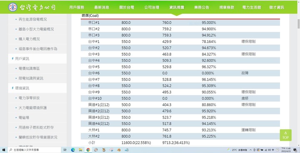Select the 台中#4 row name
This screenshot has width=300, height=153.
tap(94, 61)
